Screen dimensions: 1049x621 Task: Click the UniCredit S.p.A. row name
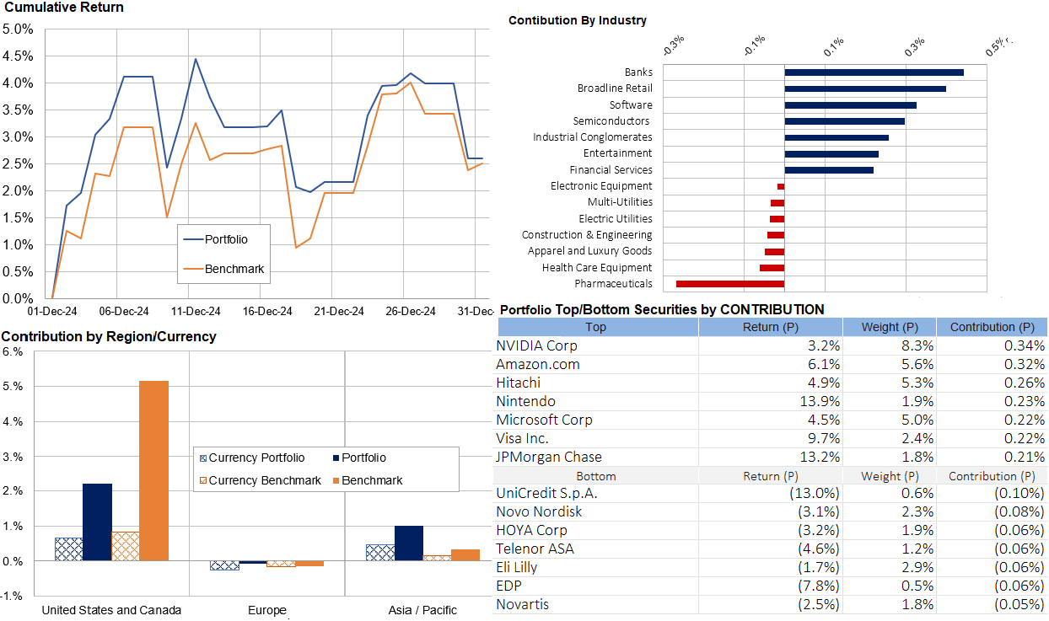545,493
